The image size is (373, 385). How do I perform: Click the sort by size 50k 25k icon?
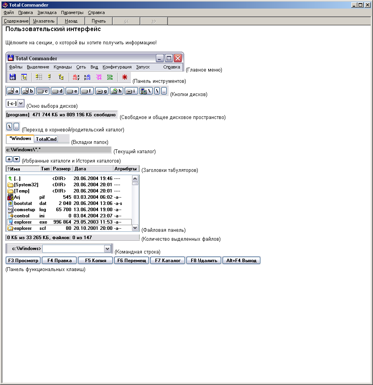tap(110, 77)
